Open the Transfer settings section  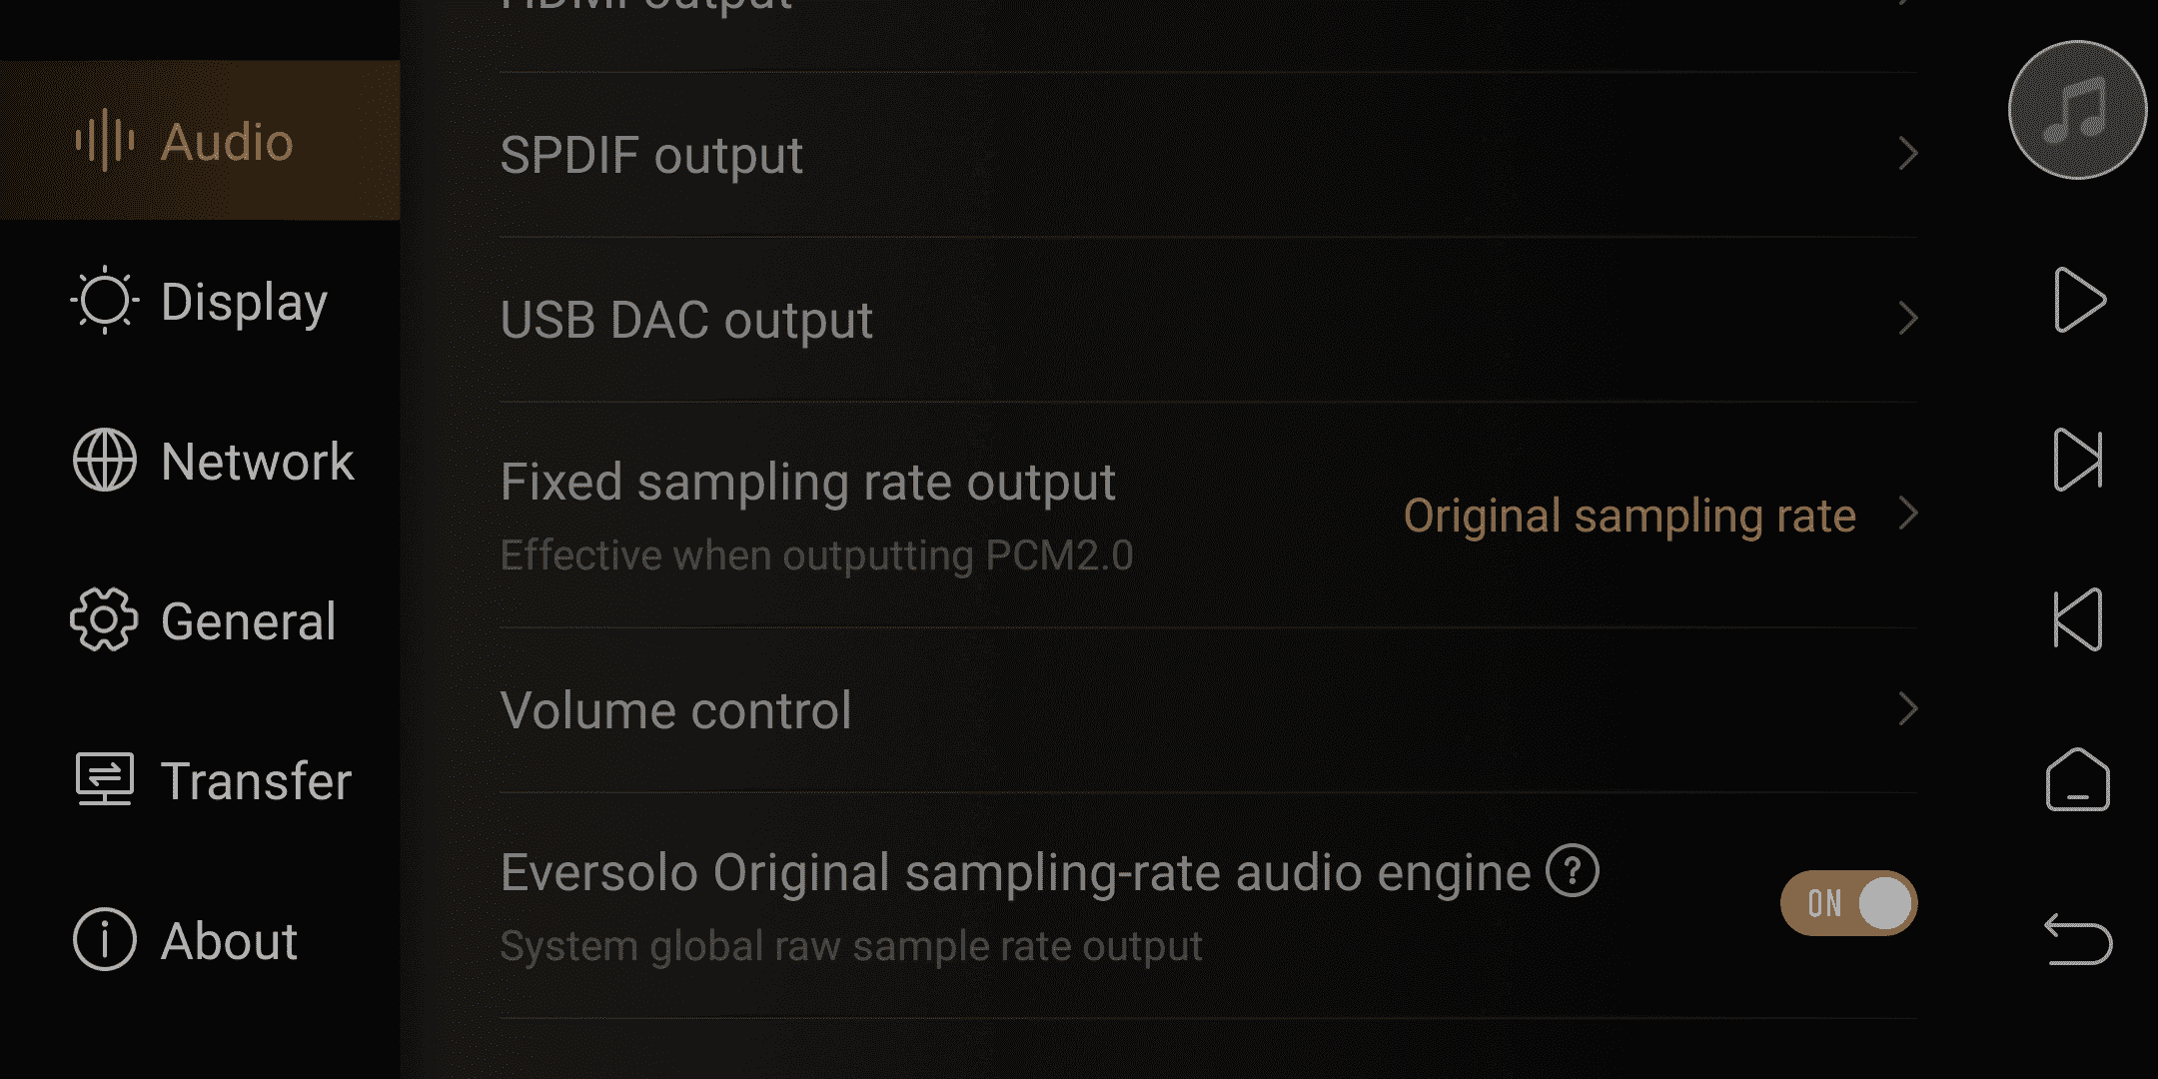(200, 780)
